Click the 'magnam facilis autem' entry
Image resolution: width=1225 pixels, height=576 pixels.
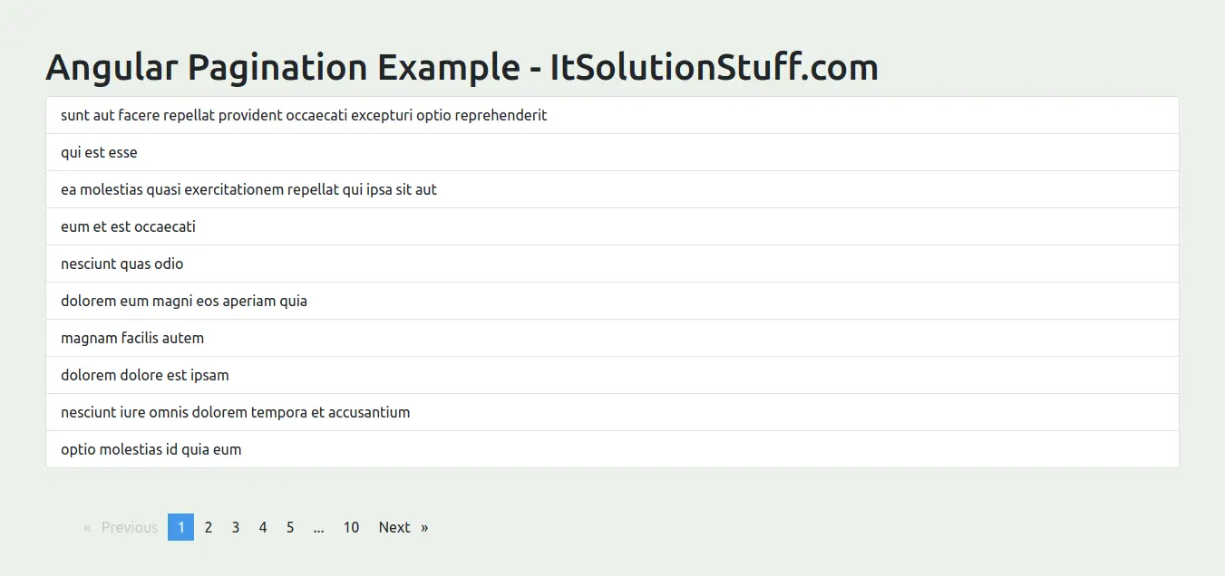pos(132,338)
